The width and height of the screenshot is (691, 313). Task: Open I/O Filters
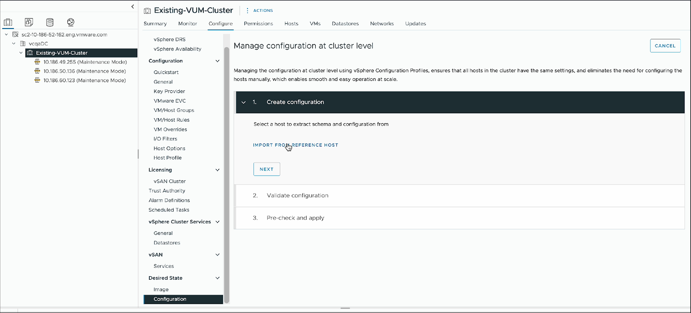pyautogui.click(x=165, y=139)
